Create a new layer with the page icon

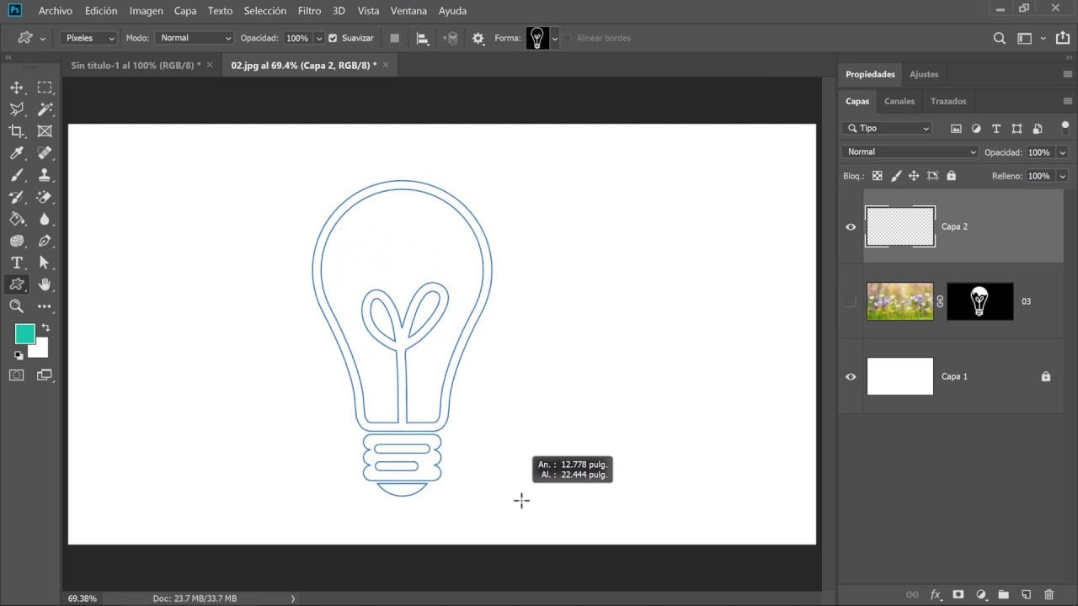1026,594
